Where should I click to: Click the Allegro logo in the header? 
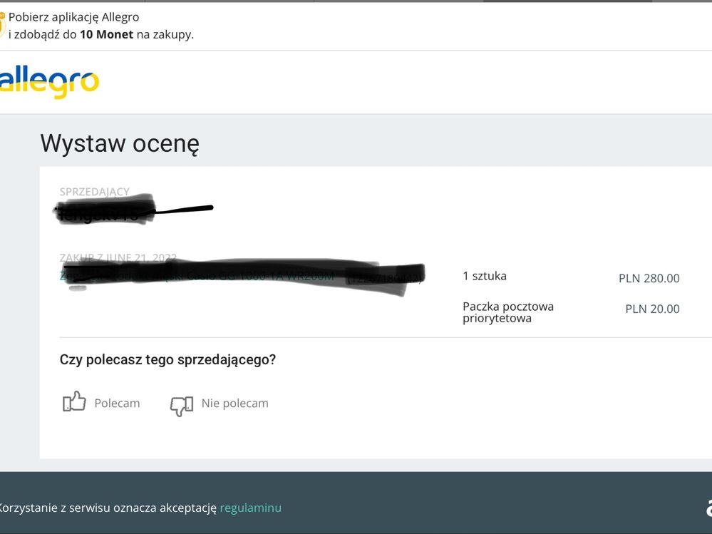pyautogui.click(x=49, y=82)
